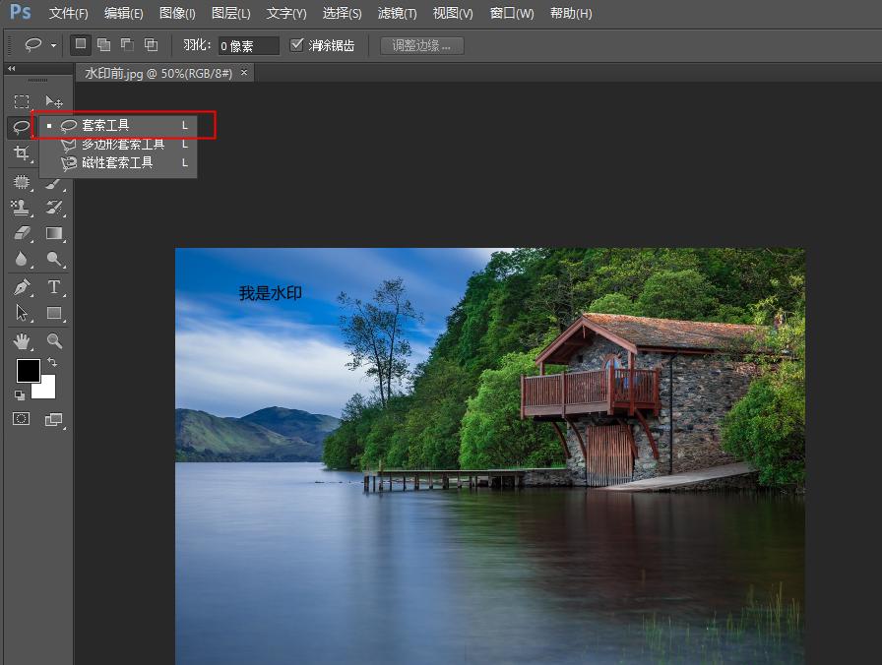Select the Horizontal Type tool
This screenshot has height=665, width=882.
coord(54,287)
